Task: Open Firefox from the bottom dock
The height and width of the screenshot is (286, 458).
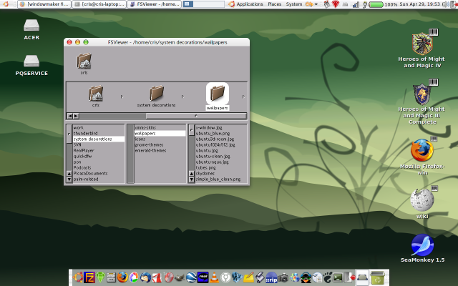Action: pyautogui.click(x=122, y=277)
